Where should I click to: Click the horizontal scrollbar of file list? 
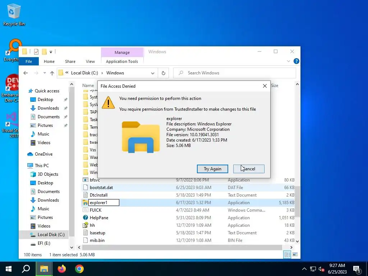coord(182,247)
